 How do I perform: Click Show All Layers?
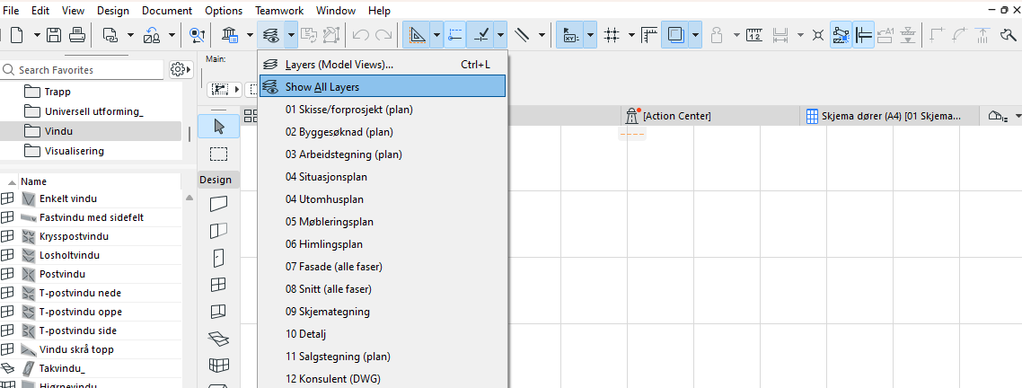coord(322,87)
